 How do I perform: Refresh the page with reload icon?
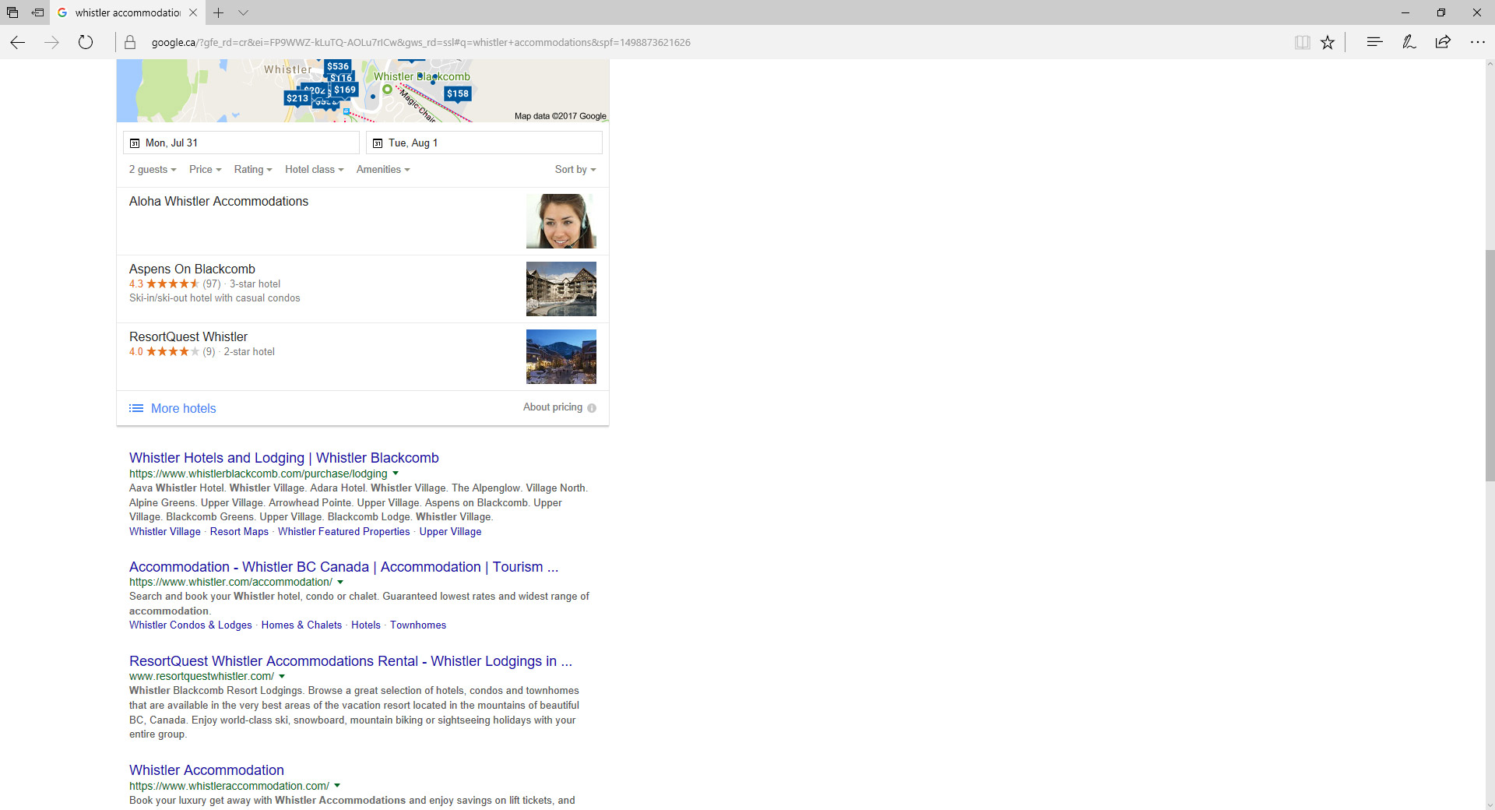(86, 43)
